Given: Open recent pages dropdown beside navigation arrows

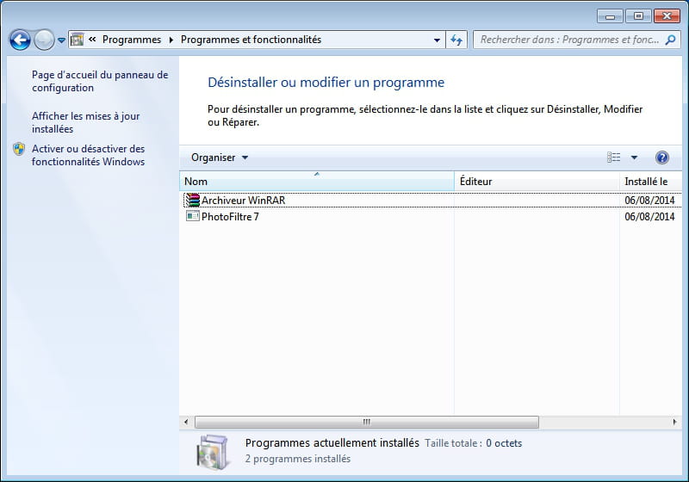Looking at the screenshot, I should coord(61,40).
